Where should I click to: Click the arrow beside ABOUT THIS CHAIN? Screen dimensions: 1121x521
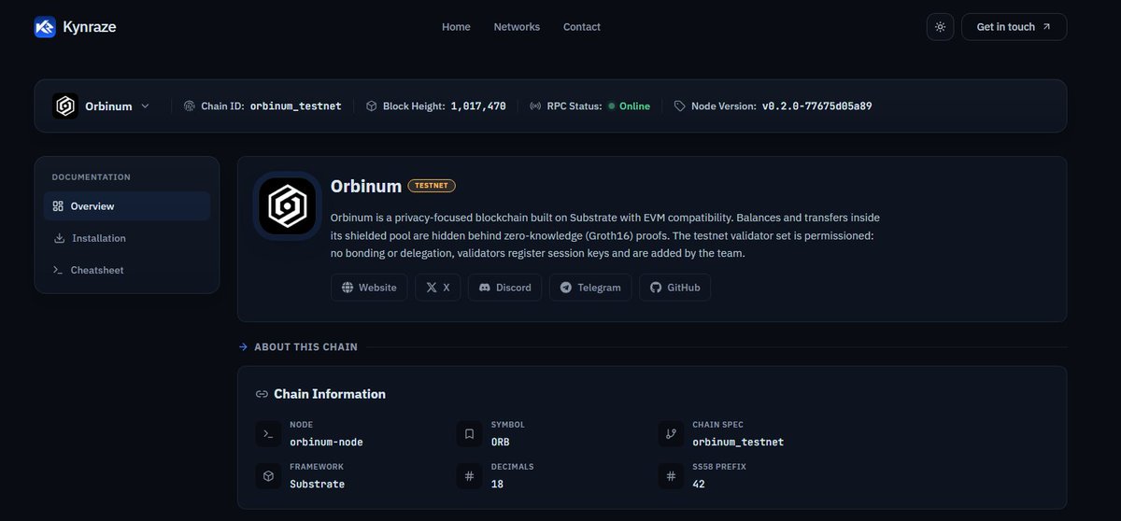click(244, 347)
